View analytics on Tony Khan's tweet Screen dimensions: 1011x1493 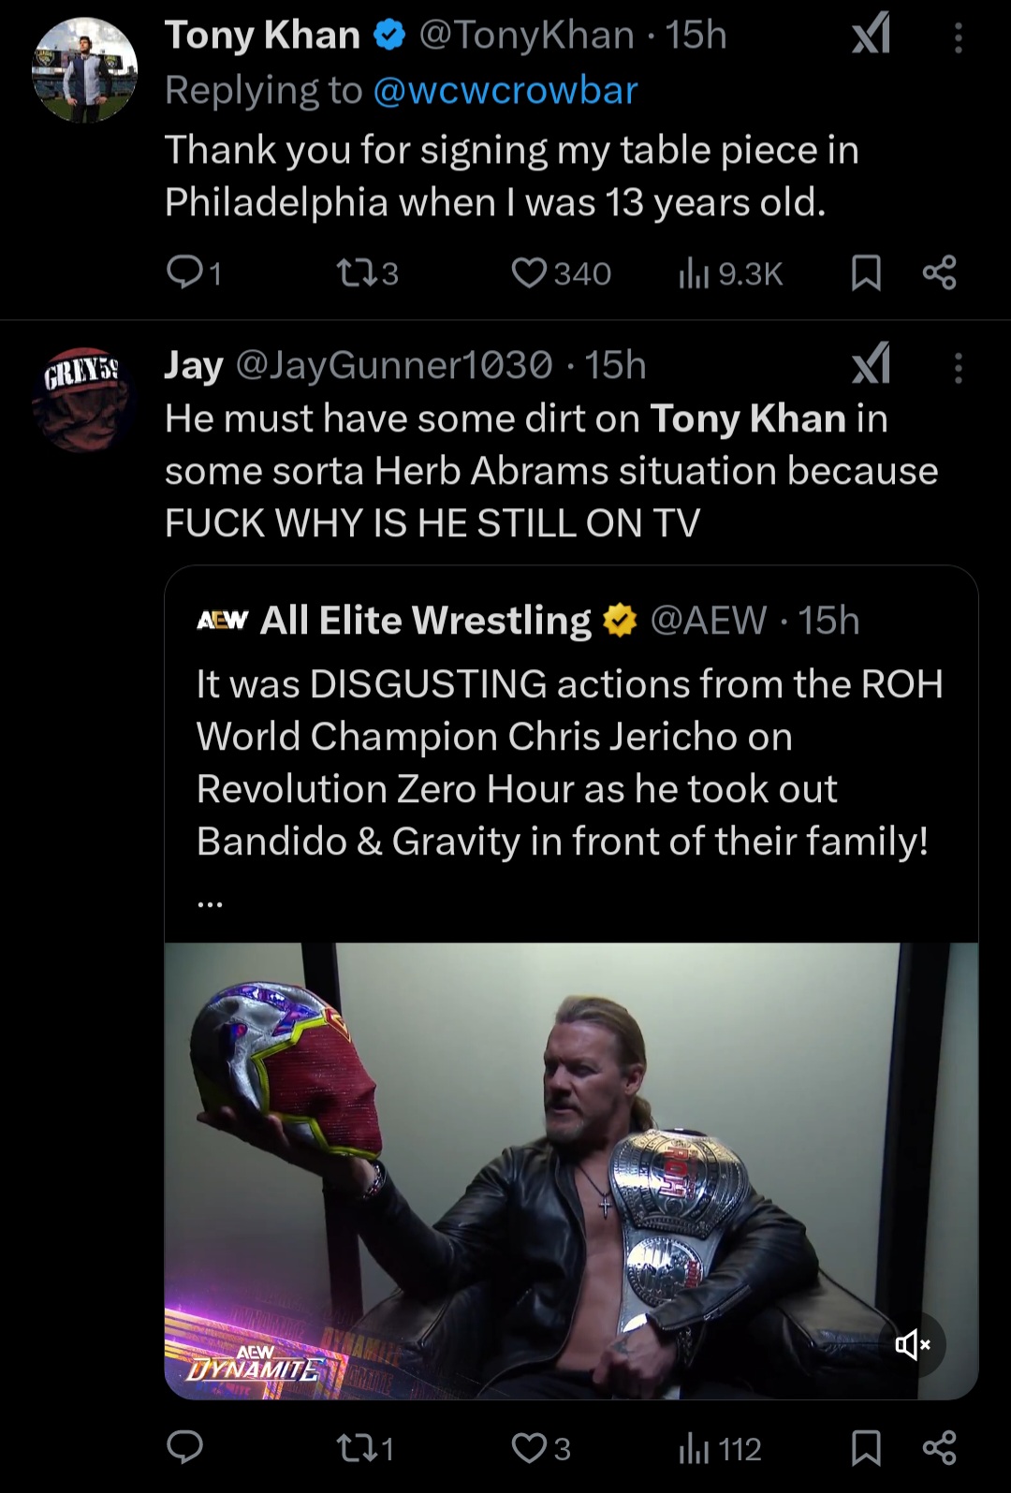pyautogui.click(x=694, y=272)
